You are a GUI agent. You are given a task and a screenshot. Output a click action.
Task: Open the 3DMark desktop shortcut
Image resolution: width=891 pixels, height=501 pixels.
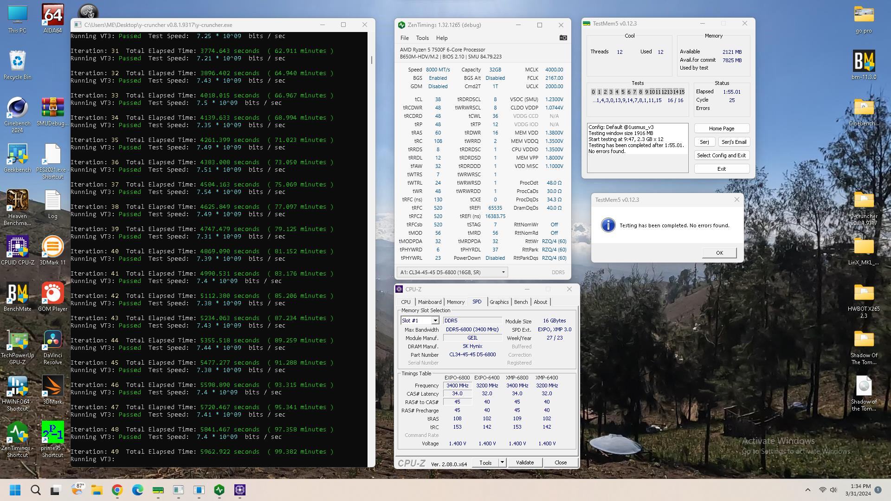tap(52, 390)
